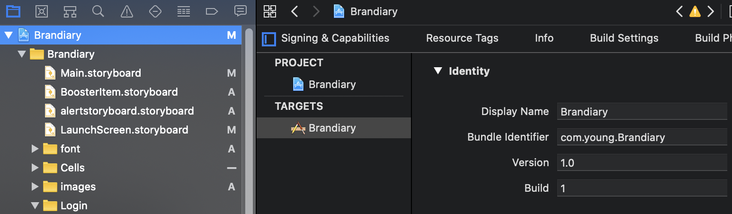Show the Issue navigator warning icon

pos(126,11)
